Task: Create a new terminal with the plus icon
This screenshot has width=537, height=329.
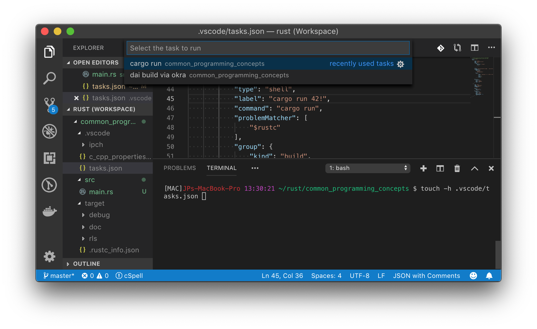Action: pos(423,168)
